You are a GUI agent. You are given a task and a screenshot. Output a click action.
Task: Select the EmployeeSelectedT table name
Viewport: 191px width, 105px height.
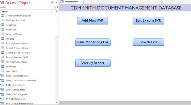point(15,20)
